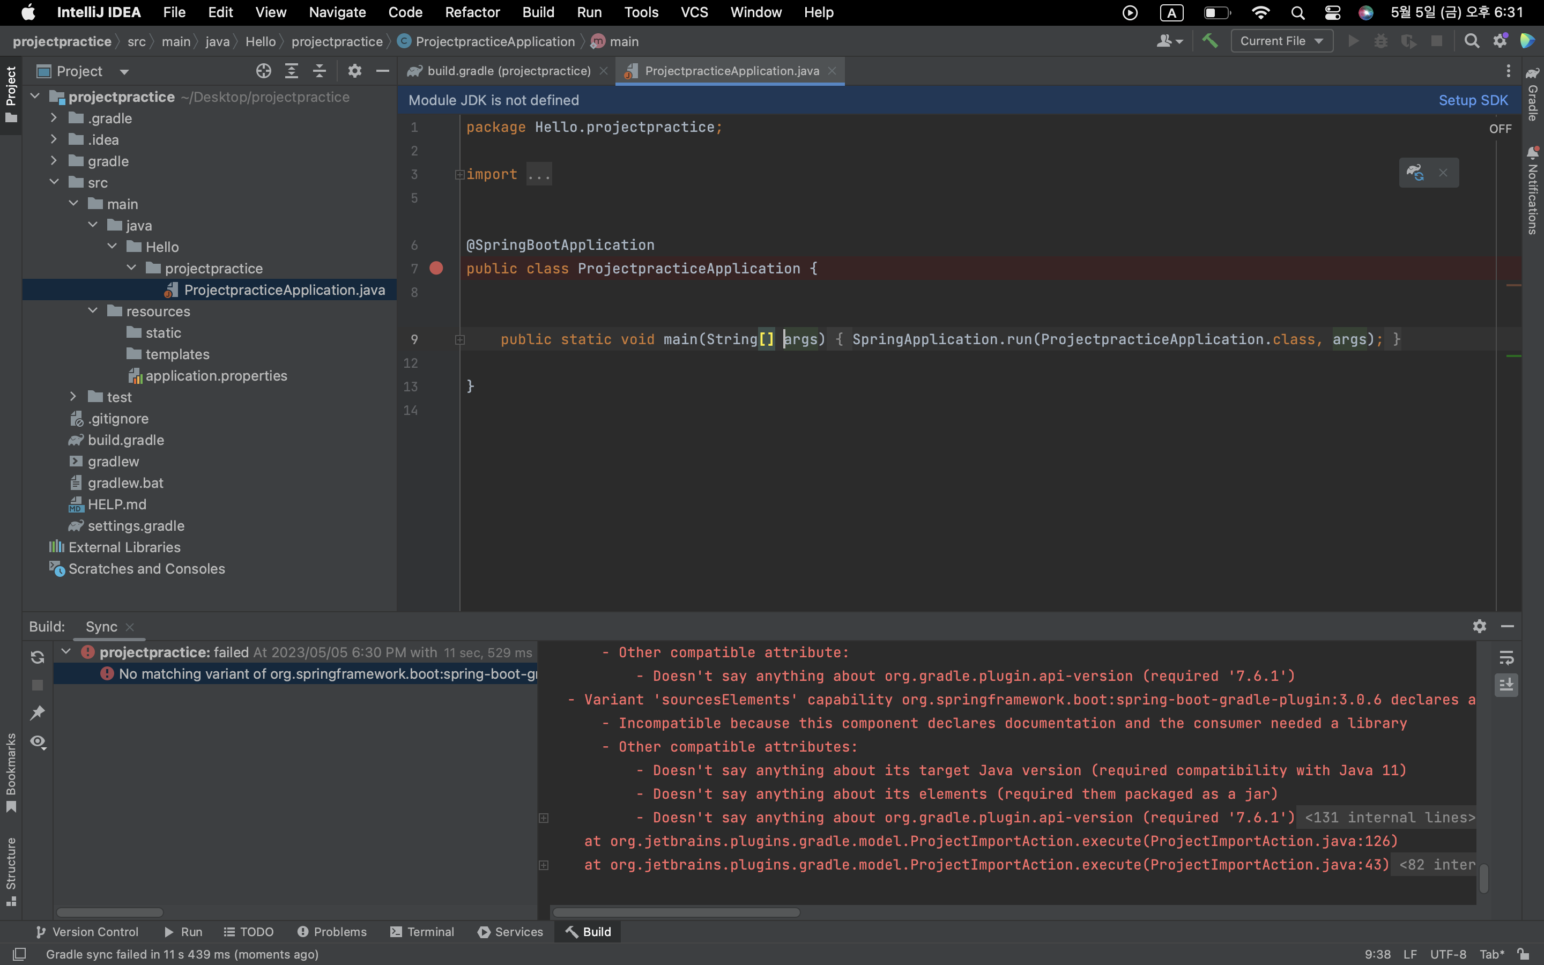Open Project panel options gear
This screenshot has width=1544, height=965.
tap(355, 71)
